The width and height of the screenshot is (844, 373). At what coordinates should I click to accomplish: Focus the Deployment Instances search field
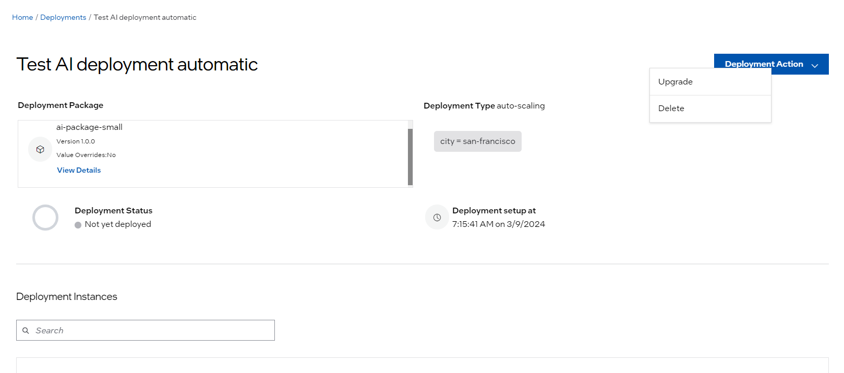pyautogui.click(x=151, y=331)
